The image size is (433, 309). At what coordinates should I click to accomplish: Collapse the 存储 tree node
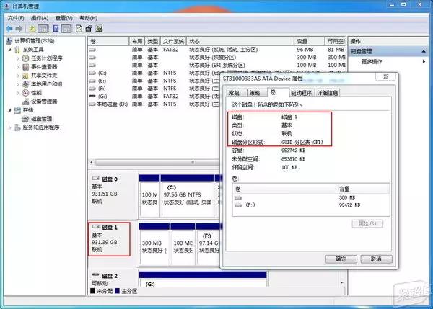tap(10, 110)
